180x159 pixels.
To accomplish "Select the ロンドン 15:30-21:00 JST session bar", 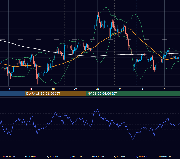I will [55, 94].
